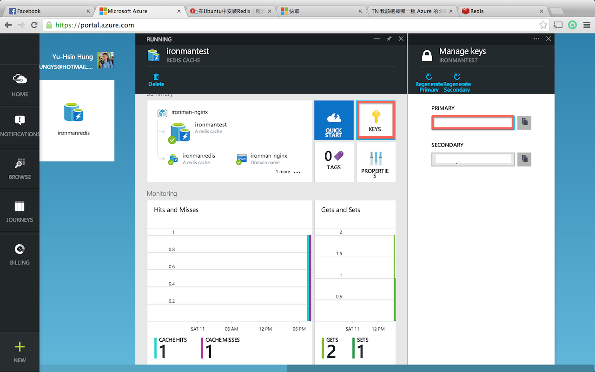This screenshot has width=595, height=372.
Task: Switch to the 快取 browser tab
Action: point(321,11)
